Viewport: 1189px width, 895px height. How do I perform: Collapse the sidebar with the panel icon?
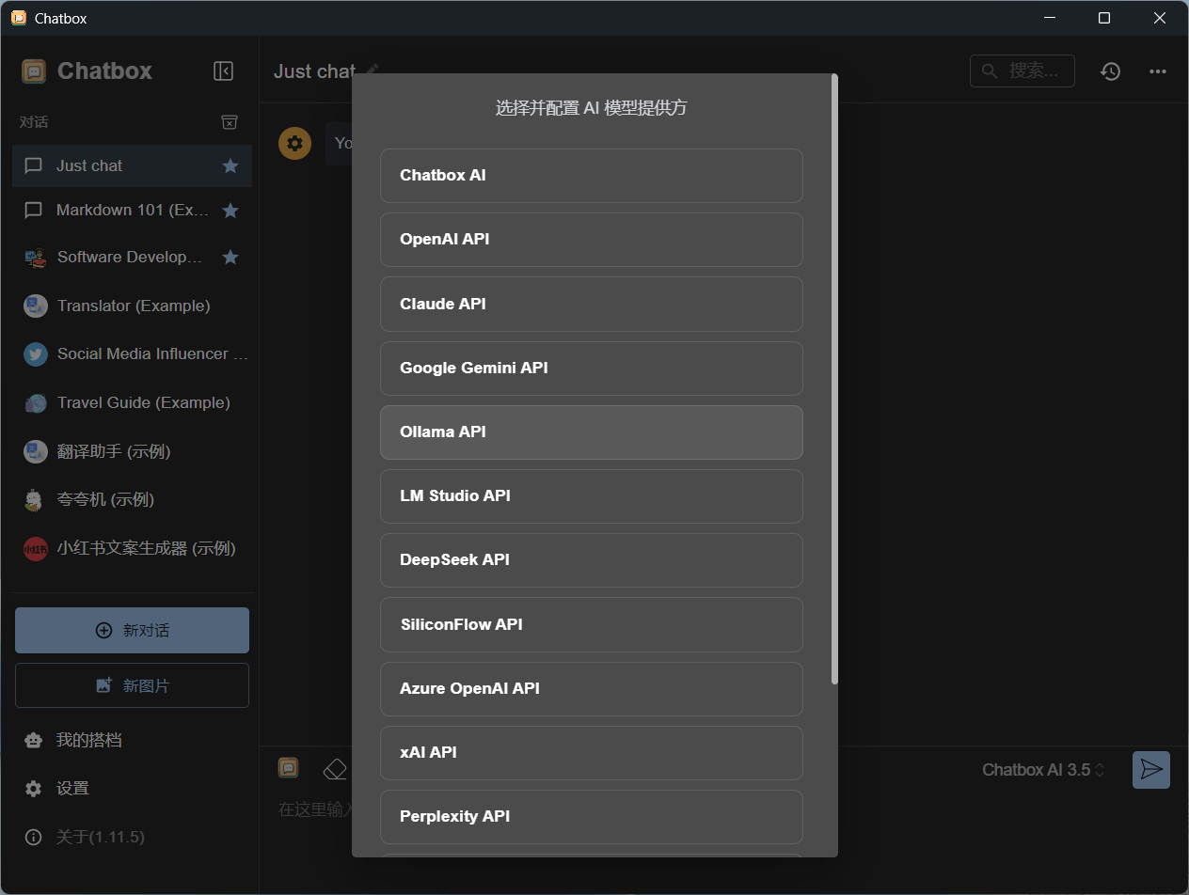(223, 71)
